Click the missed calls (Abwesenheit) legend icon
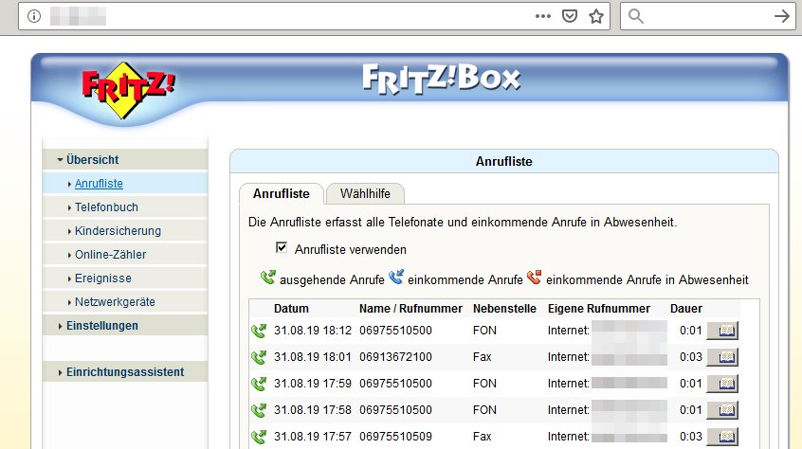The image size is (802, 449). click(x=534, y=278)
